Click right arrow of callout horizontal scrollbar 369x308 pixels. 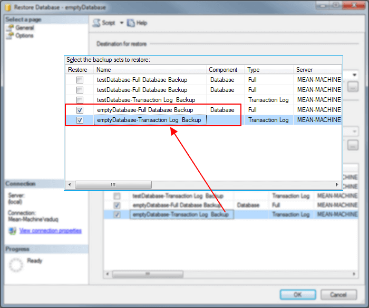[x=337, y=185]
